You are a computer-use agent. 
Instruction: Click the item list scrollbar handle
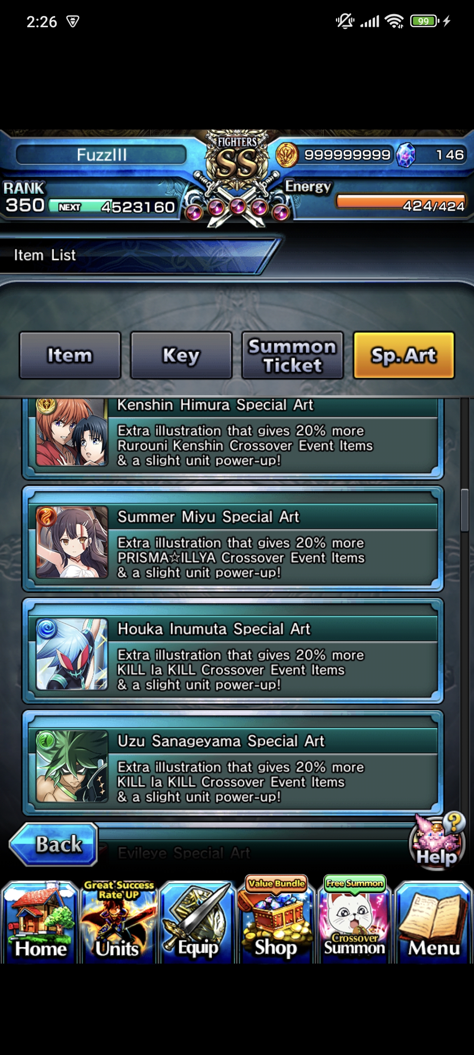point(464,510)
